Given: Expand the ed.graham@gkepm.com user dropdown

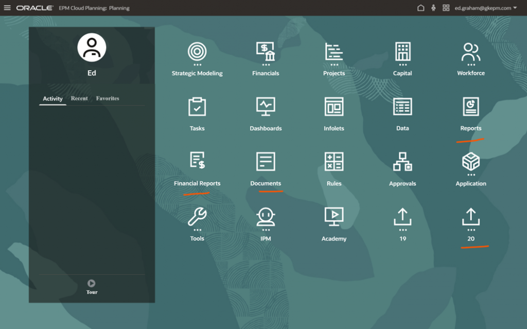Looking at the screenshot, I should tap(486, 8).
